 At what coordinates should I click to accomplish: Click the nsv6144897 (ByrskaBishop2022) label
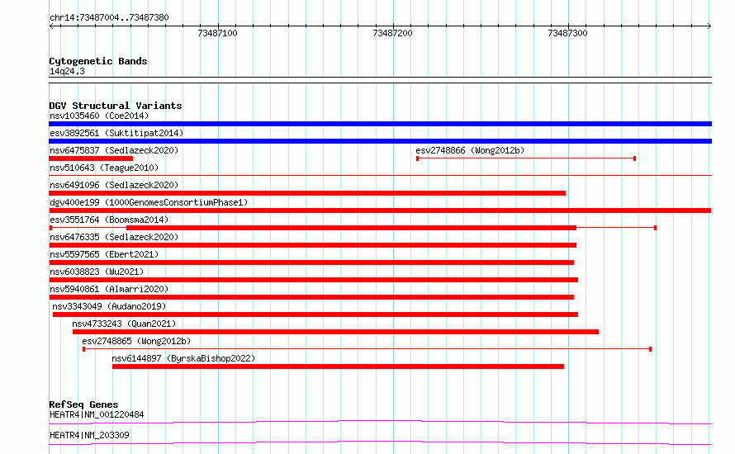coord(183,358)
